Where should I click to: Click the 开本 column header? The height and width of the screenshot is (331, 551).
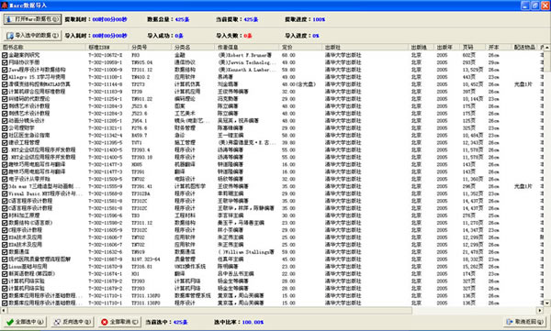click(x=499, y=47)
